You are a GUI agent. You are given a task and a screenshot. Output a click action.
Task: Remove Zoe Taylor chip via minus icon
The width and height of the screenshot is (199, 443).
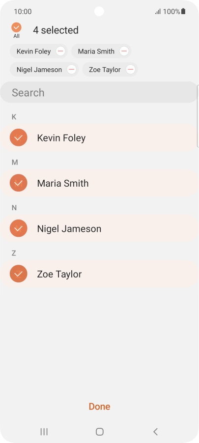130,70
